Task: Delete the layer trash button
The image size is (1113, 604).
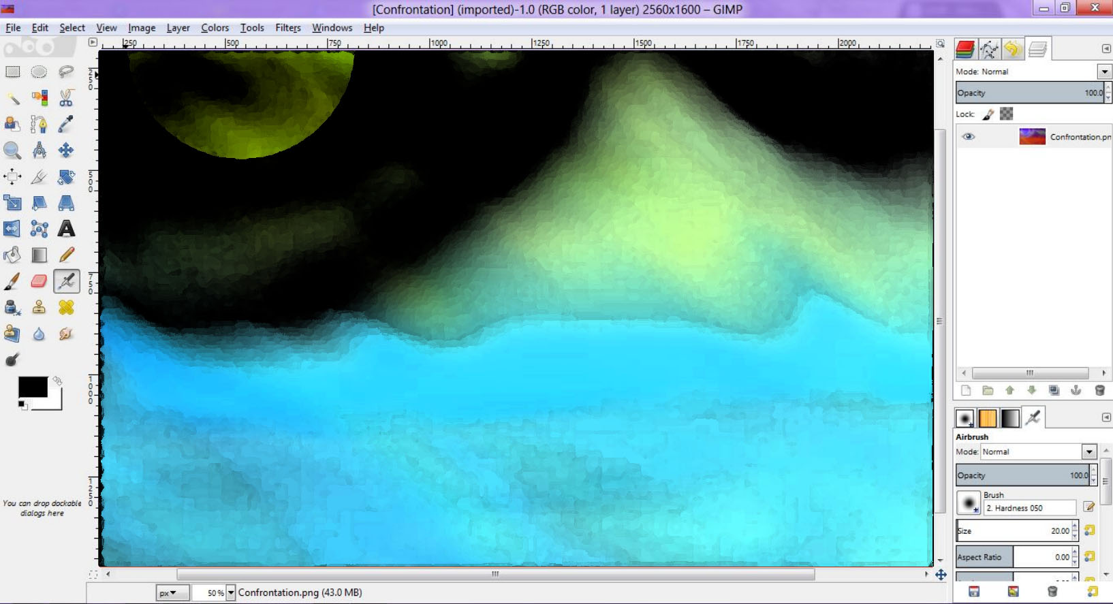Action: coord(1099,390)
